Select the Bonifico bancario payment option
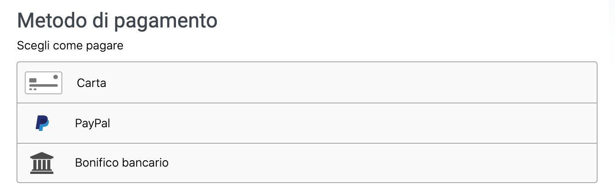 coord(307,163)
